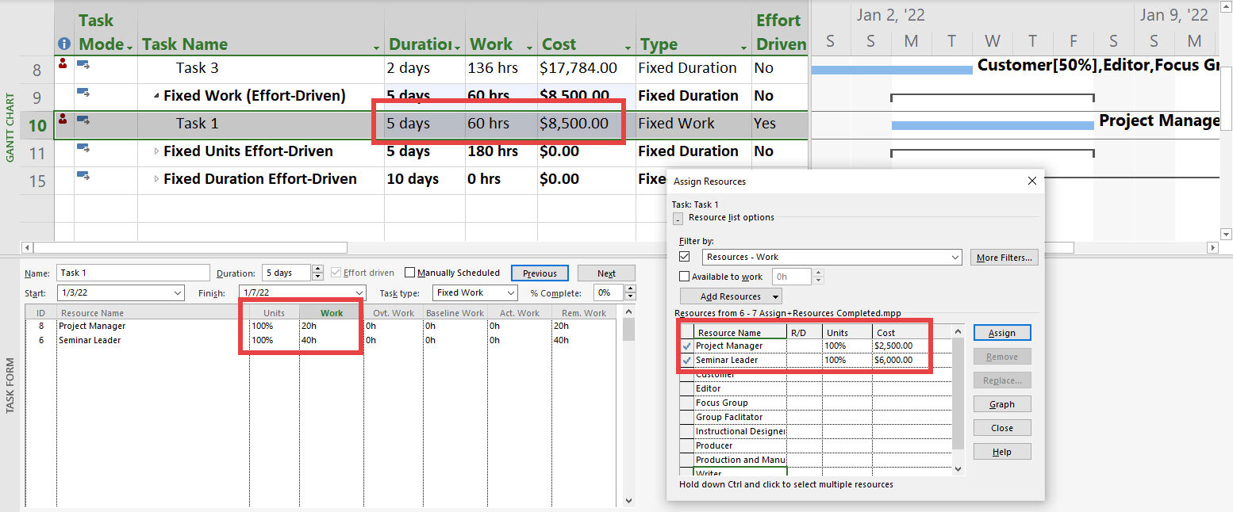Viewport: 1233px width, 512px height.
Task: Click the Graph button in Assign Resources
Action: click(1002, 404)
